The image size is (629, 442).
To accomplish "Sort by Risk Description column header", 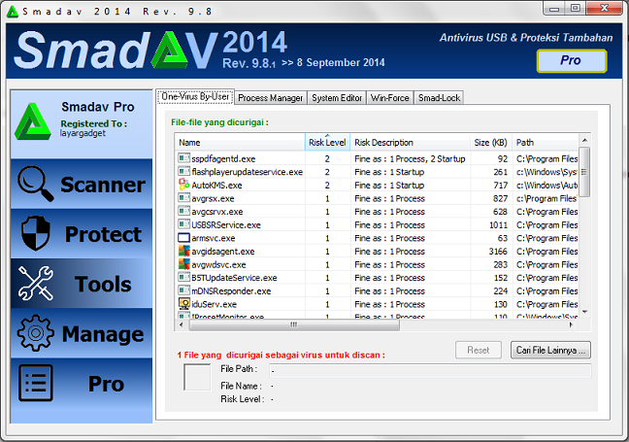I will click(410, 143).
